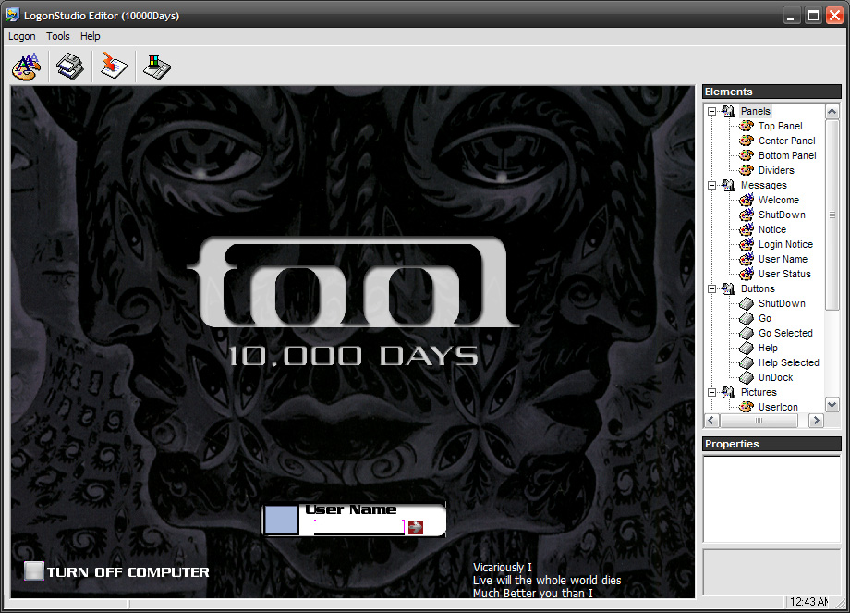Screen dimensions: 850x613
Task: Select the Center Panel icon in tree
Action: (x=747, y=141)
